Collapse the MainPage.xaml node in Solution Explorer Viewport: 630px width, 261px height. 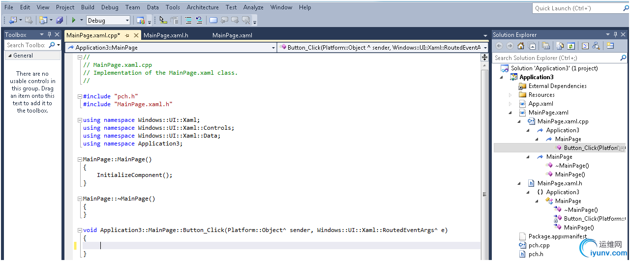pyautogui.click(x=510, y=113)
